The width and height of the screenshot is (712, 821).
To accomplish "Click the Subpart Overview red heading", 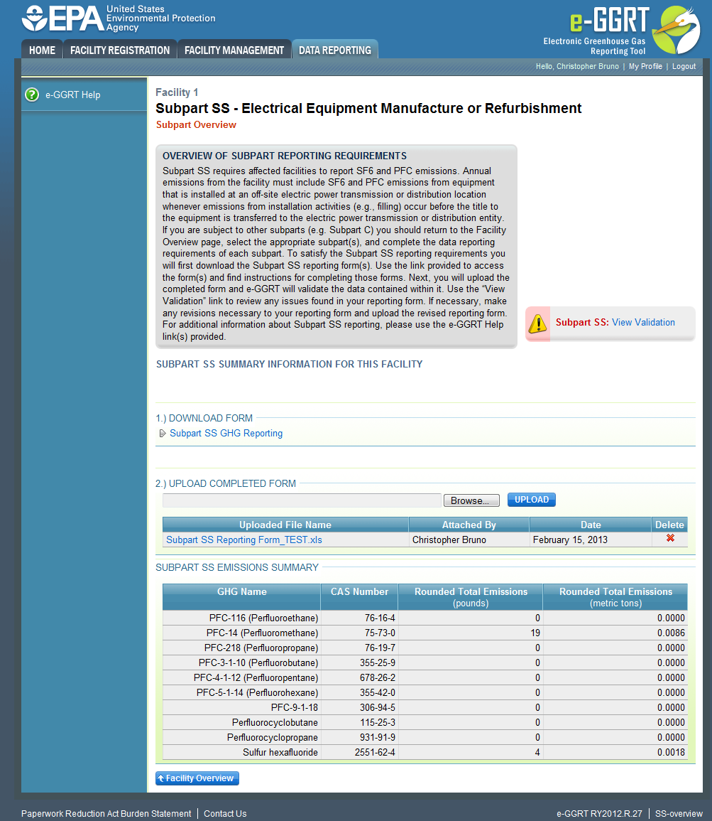I will click(x=196, y=124).
